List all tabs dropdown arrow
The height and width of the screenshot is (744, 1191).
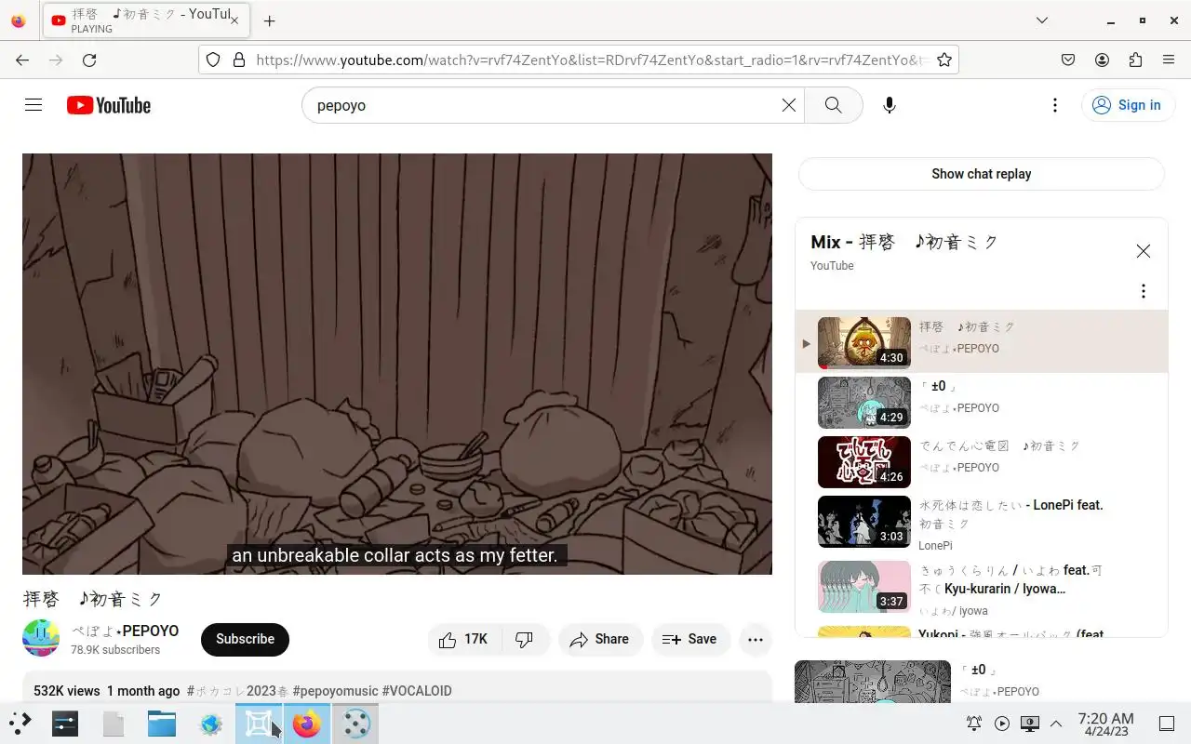pos(1042,20)
